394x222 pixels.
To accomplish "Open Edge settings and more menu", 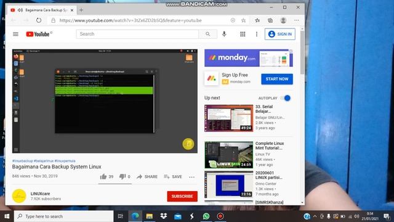I will [297, 20].
